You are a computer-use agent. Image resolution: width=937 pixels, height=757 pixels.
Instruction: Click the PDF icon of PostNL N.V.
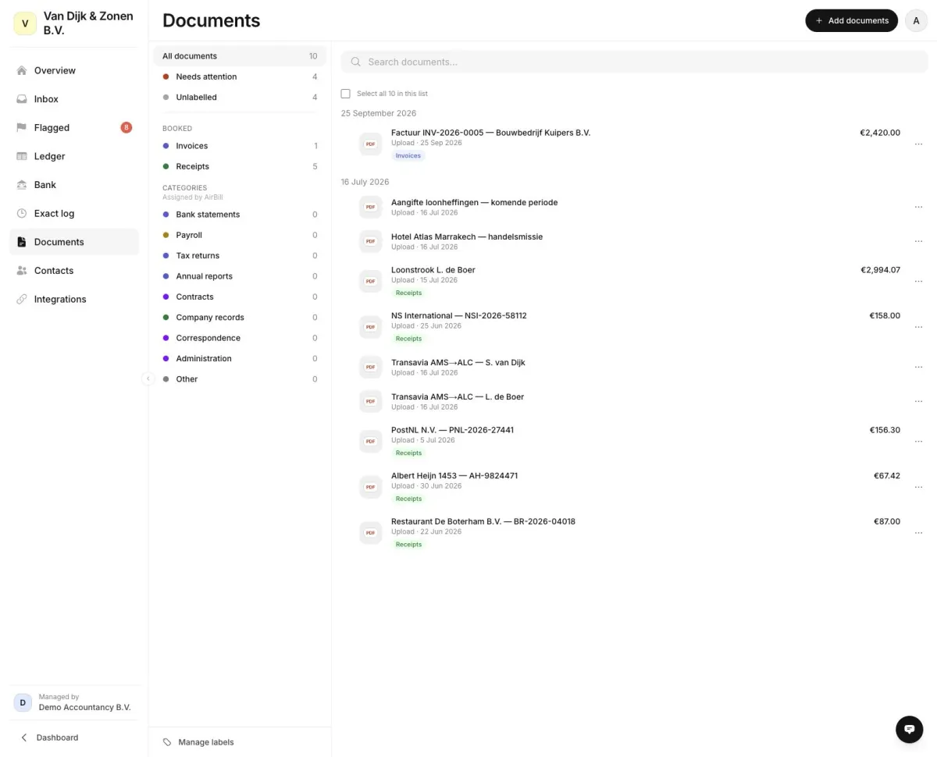(370, 441)
